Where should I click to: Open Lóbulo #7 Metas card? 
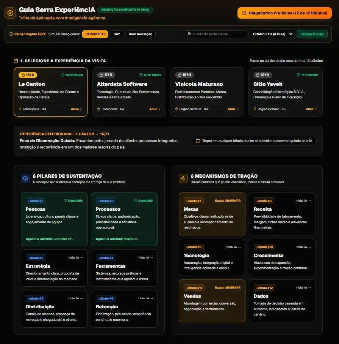212,214
